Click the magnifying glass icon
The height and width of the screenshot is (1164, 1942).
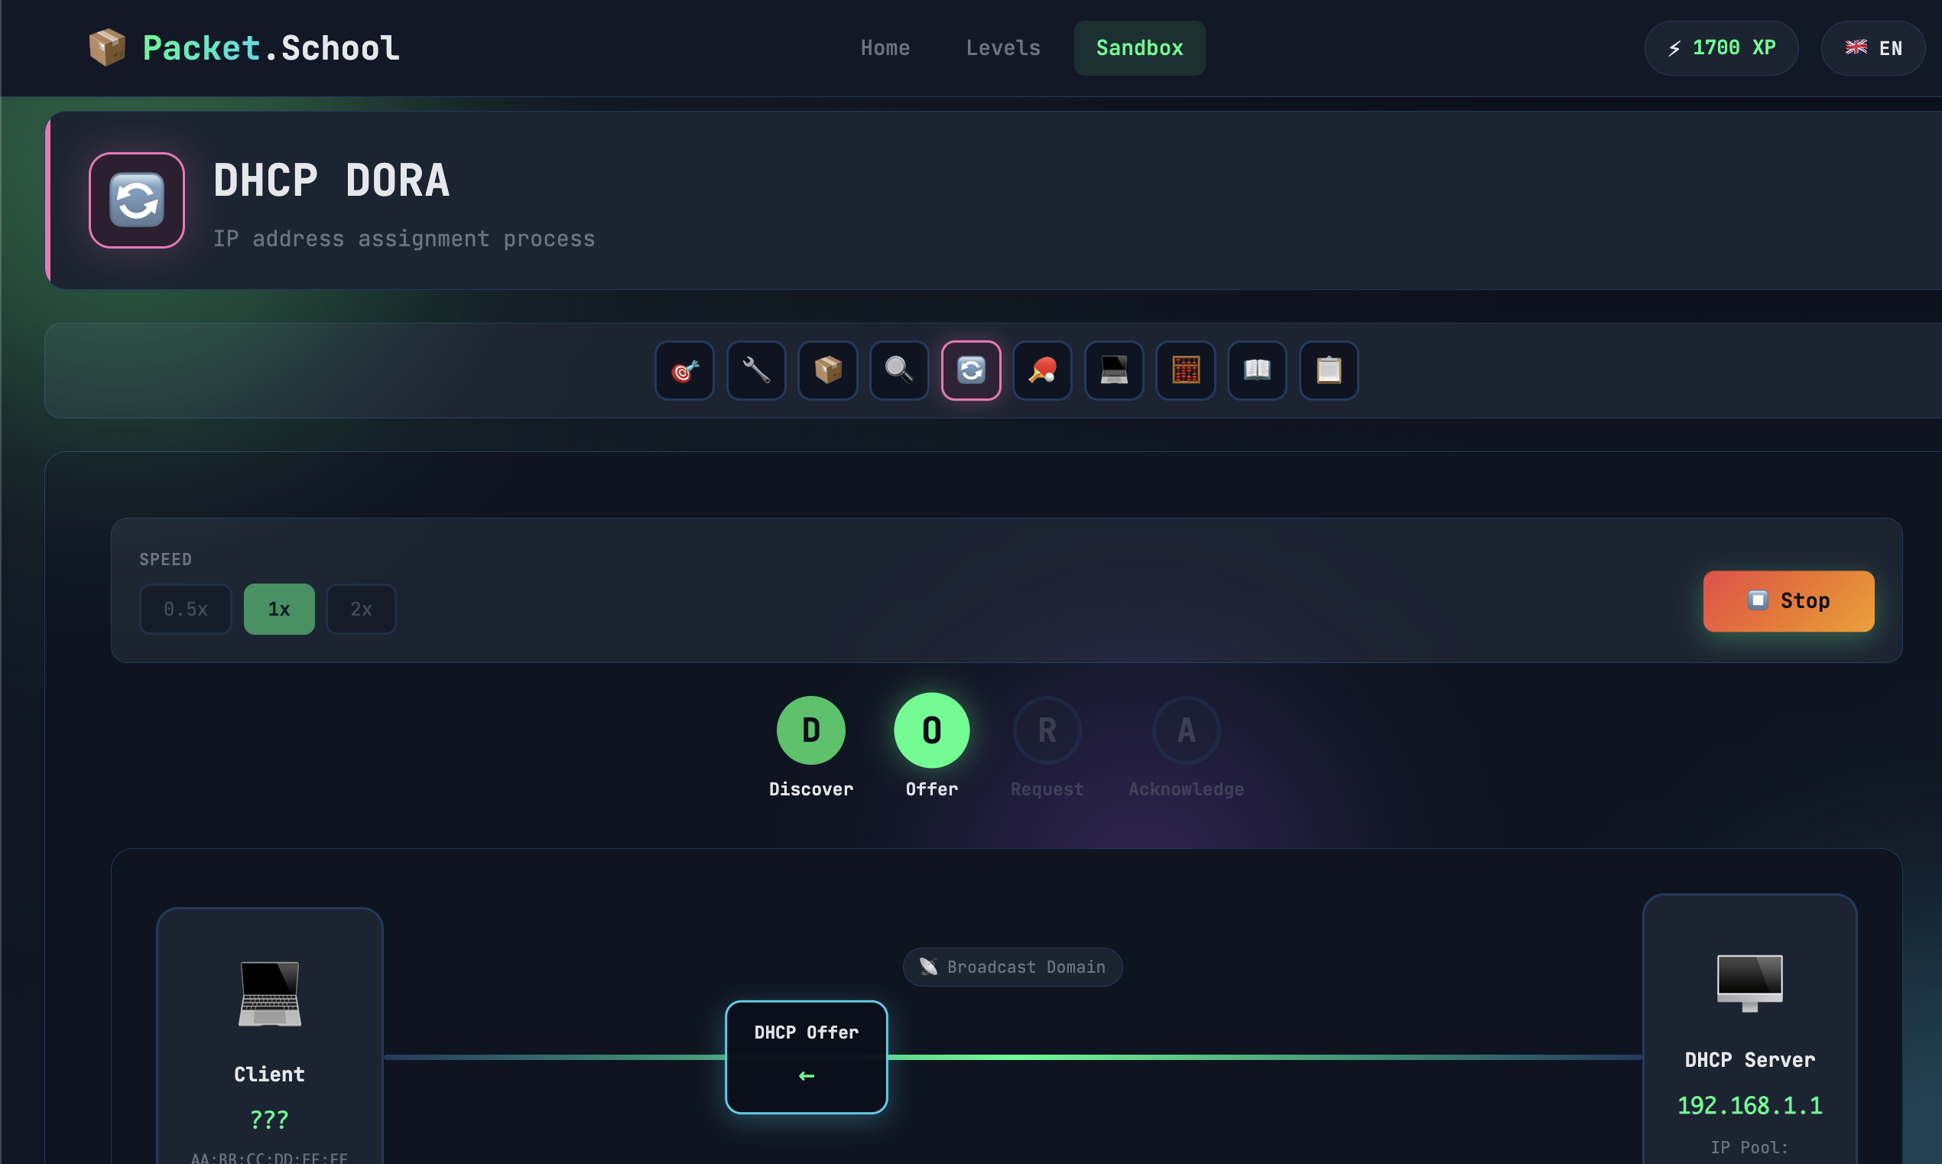pyautogui.click(x=899, y=370)
